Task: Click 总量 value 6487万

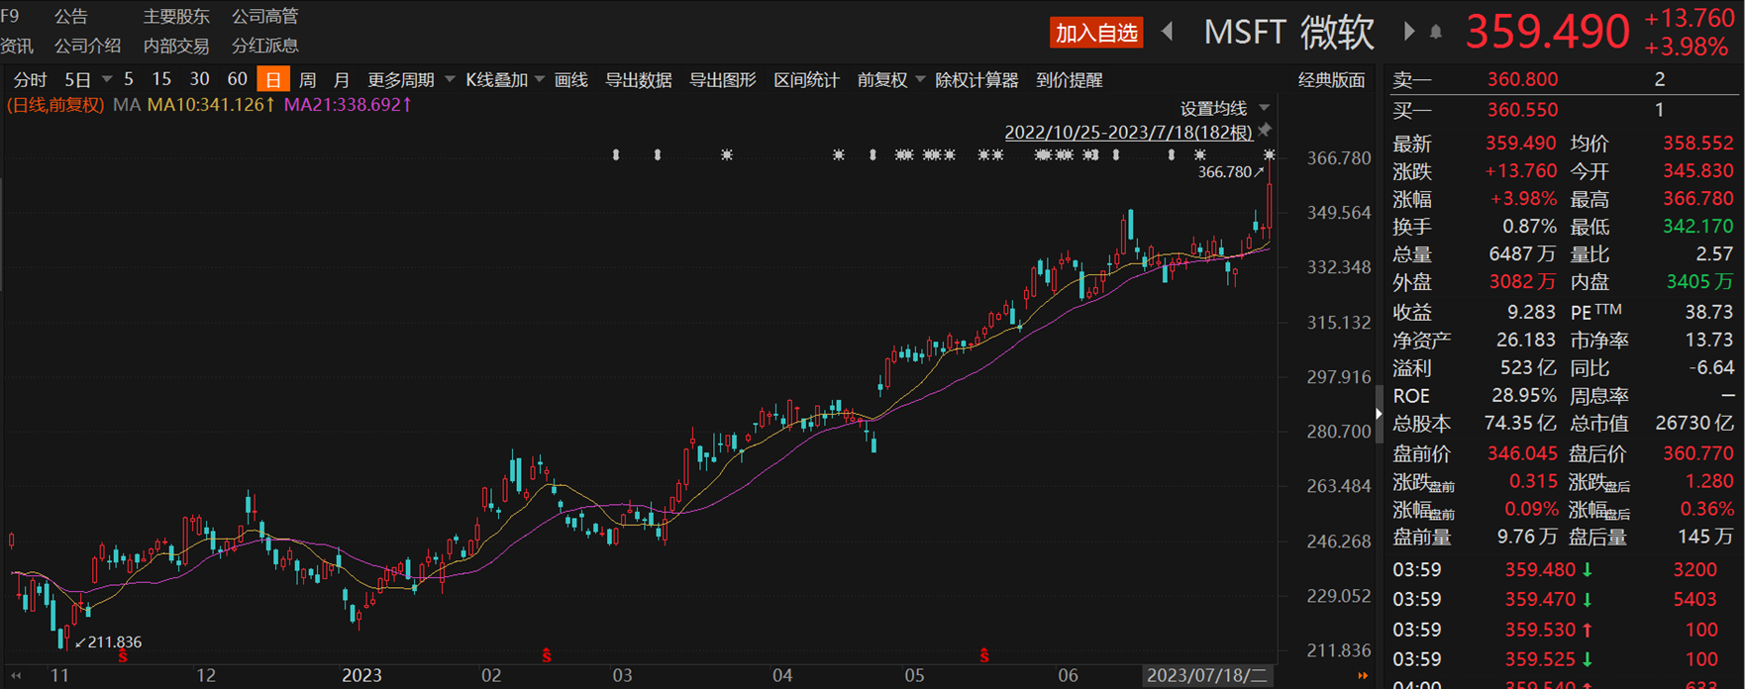Action: [1522, 254]
